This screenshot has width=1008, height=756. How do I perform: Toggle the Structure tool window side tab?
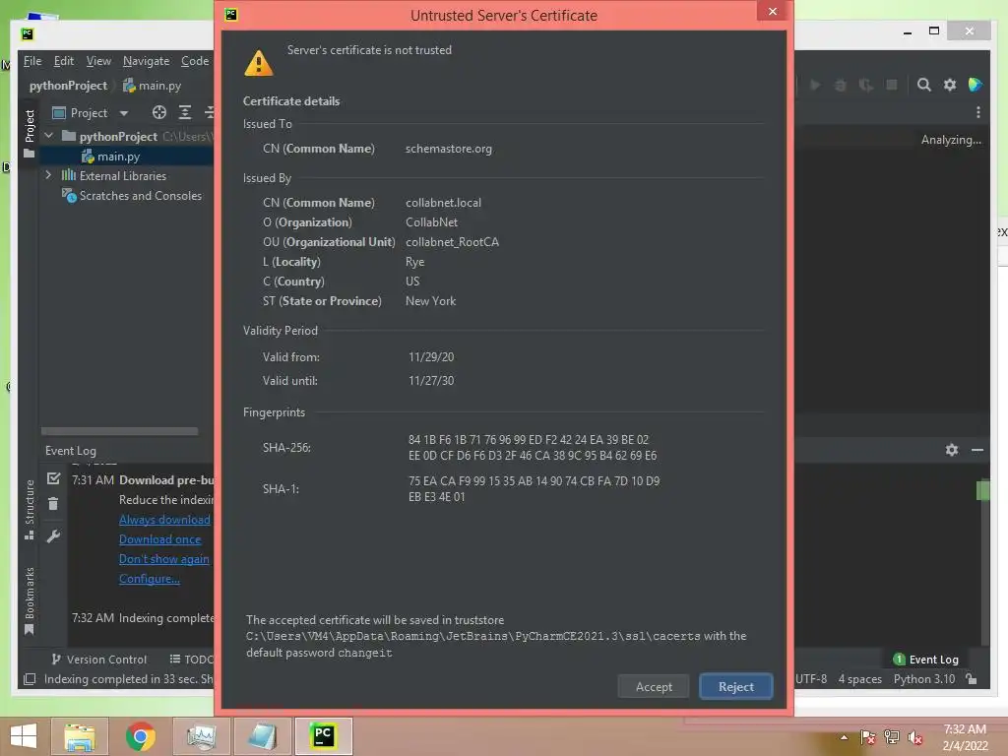29,509
